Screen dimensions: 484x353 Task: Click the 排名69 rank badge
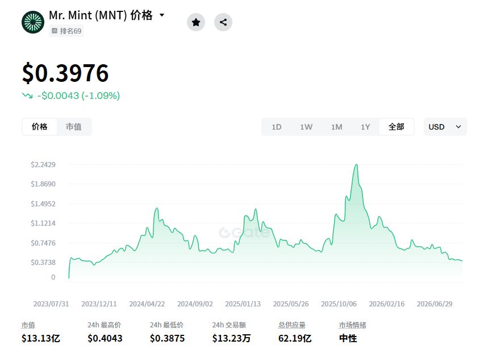[x=66, y=31]
